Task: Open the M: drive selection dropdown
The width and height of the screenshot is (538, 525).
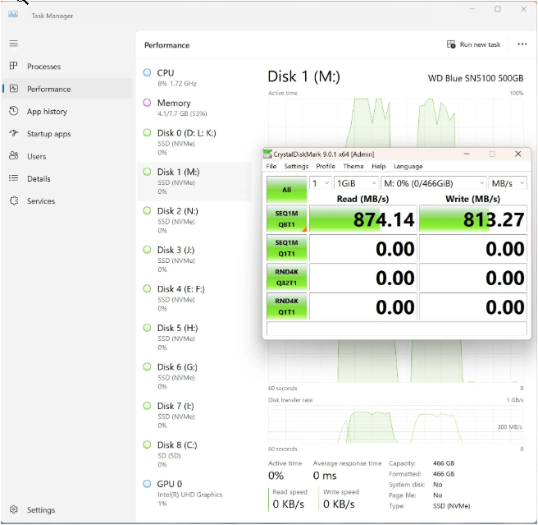Action: point(433,183)
